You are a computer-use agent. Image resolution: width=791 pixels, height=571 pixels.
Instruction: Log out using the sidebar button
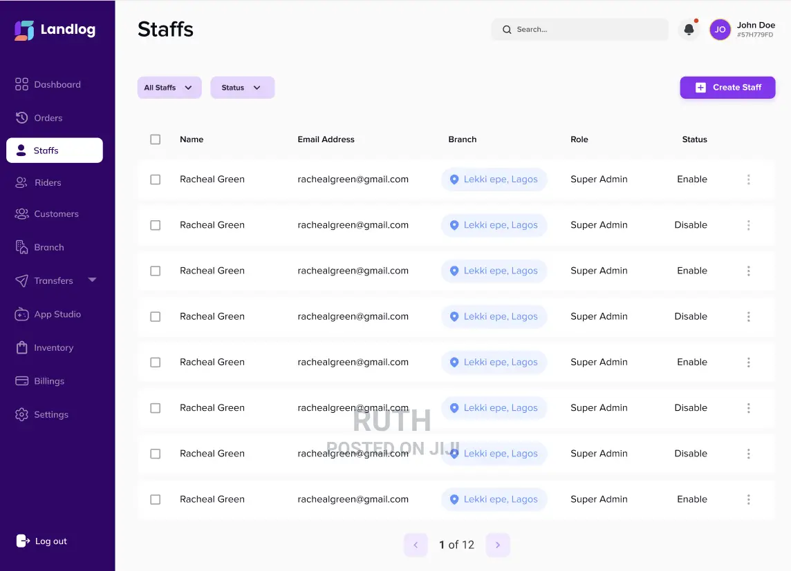click(x=41, y=541)
